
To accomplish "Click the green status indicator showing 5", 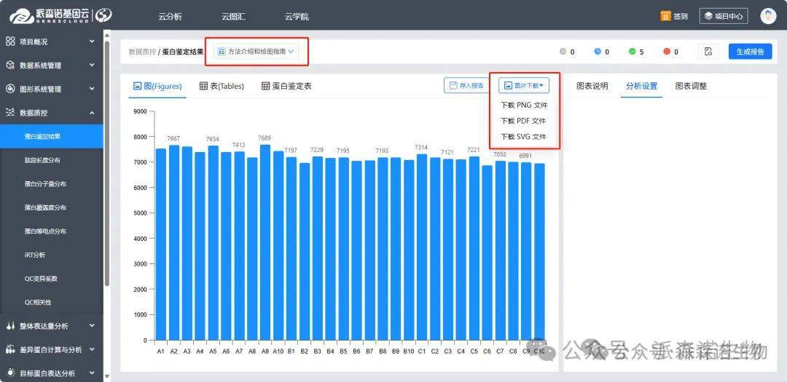I will [x=630, y=52].
